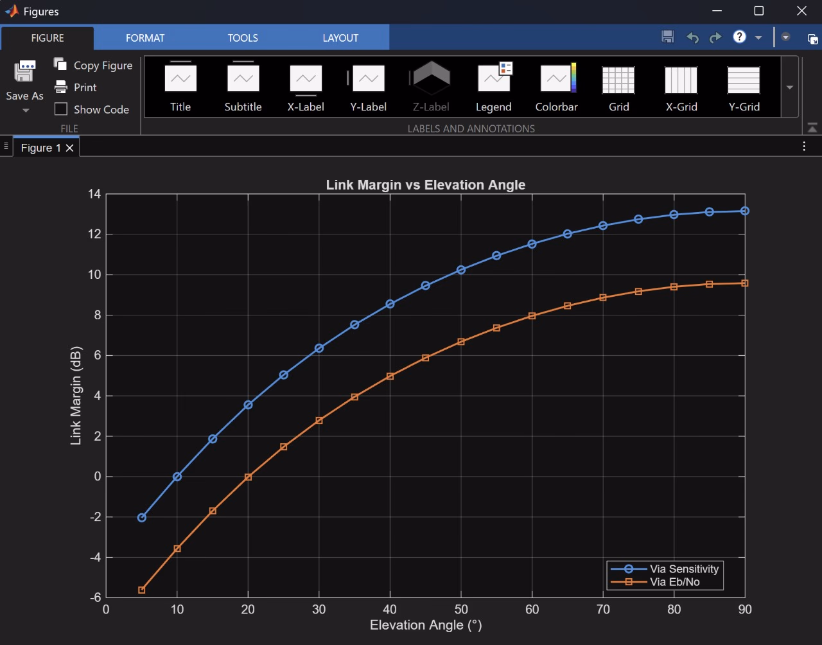The width and height of the screenshot is (822, 645).
Task: Click the Undo arrow in toolbar
Action: tap(692, 37)
